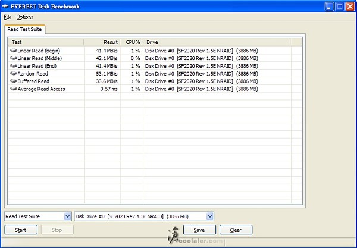Click the Linear Read (End) disk icon
This screenshot has height=248, width=357.
pos(14,66)
